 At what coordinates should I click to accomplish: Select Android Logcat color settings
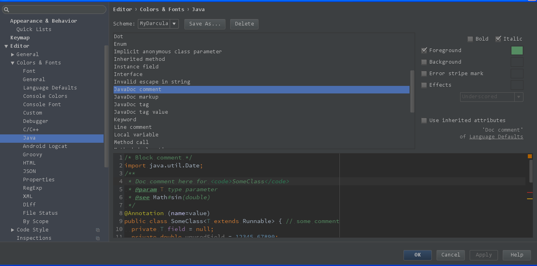click(x=45, y=146)
